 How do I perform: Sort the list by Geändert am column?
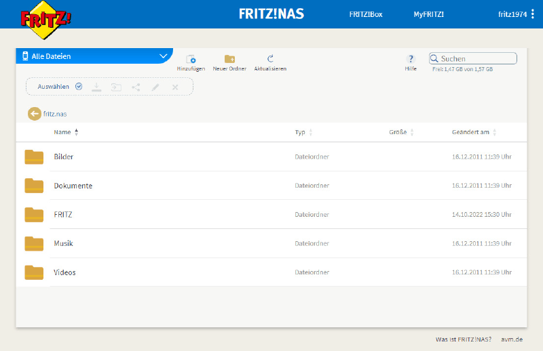474,132
